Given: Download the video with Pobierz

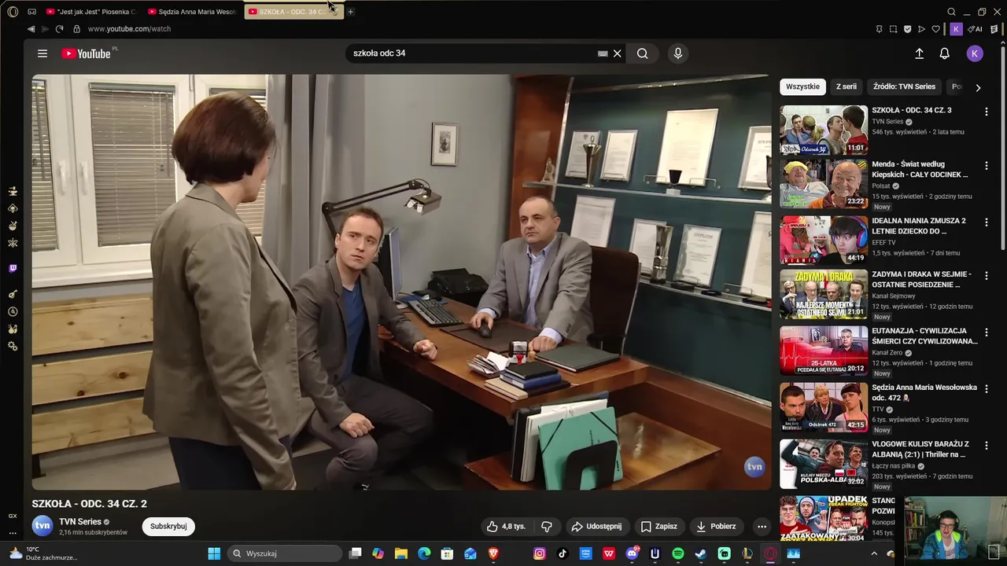Looking at the screenshot, I should point(717,526).
